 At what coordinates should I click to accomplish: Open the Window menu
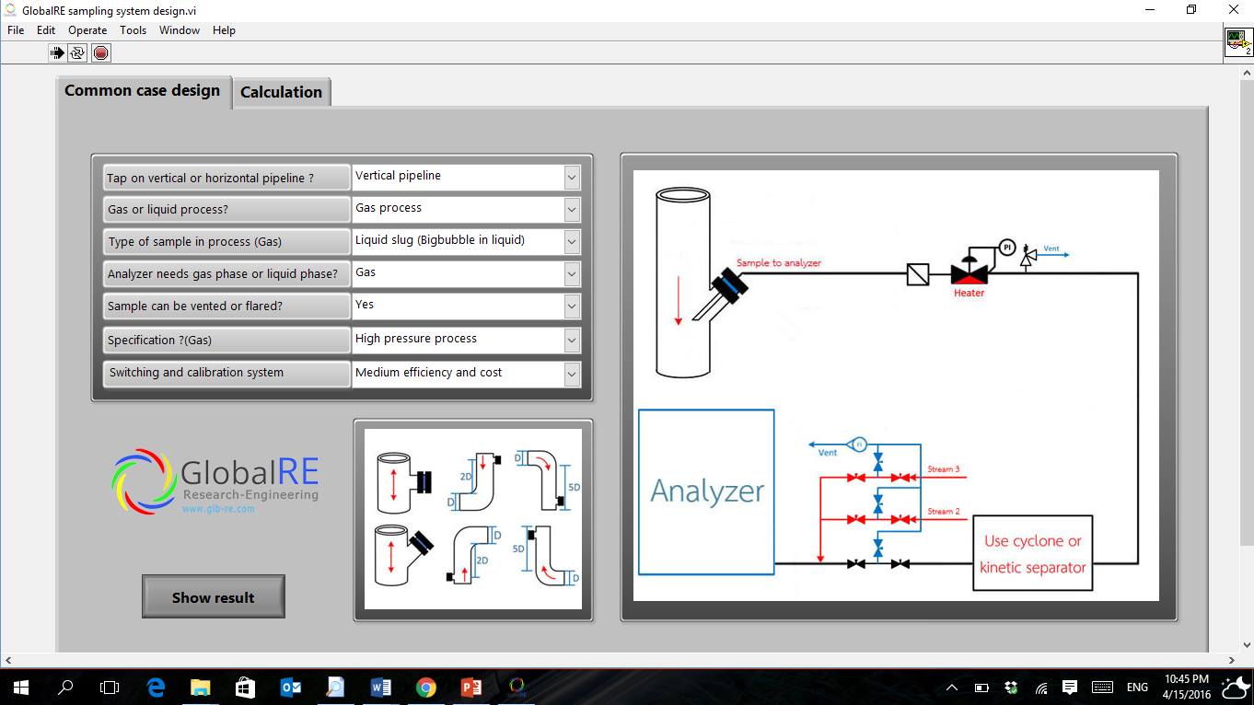[180, 30]
